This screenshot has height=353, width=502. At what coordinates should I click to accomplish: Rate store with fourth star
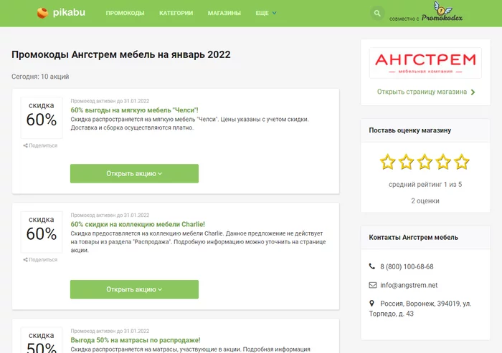click(x=443, y=162)
